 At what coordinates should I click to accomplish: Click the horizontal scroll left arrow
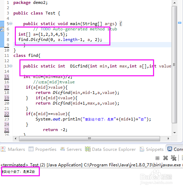[x=16, y=138]
